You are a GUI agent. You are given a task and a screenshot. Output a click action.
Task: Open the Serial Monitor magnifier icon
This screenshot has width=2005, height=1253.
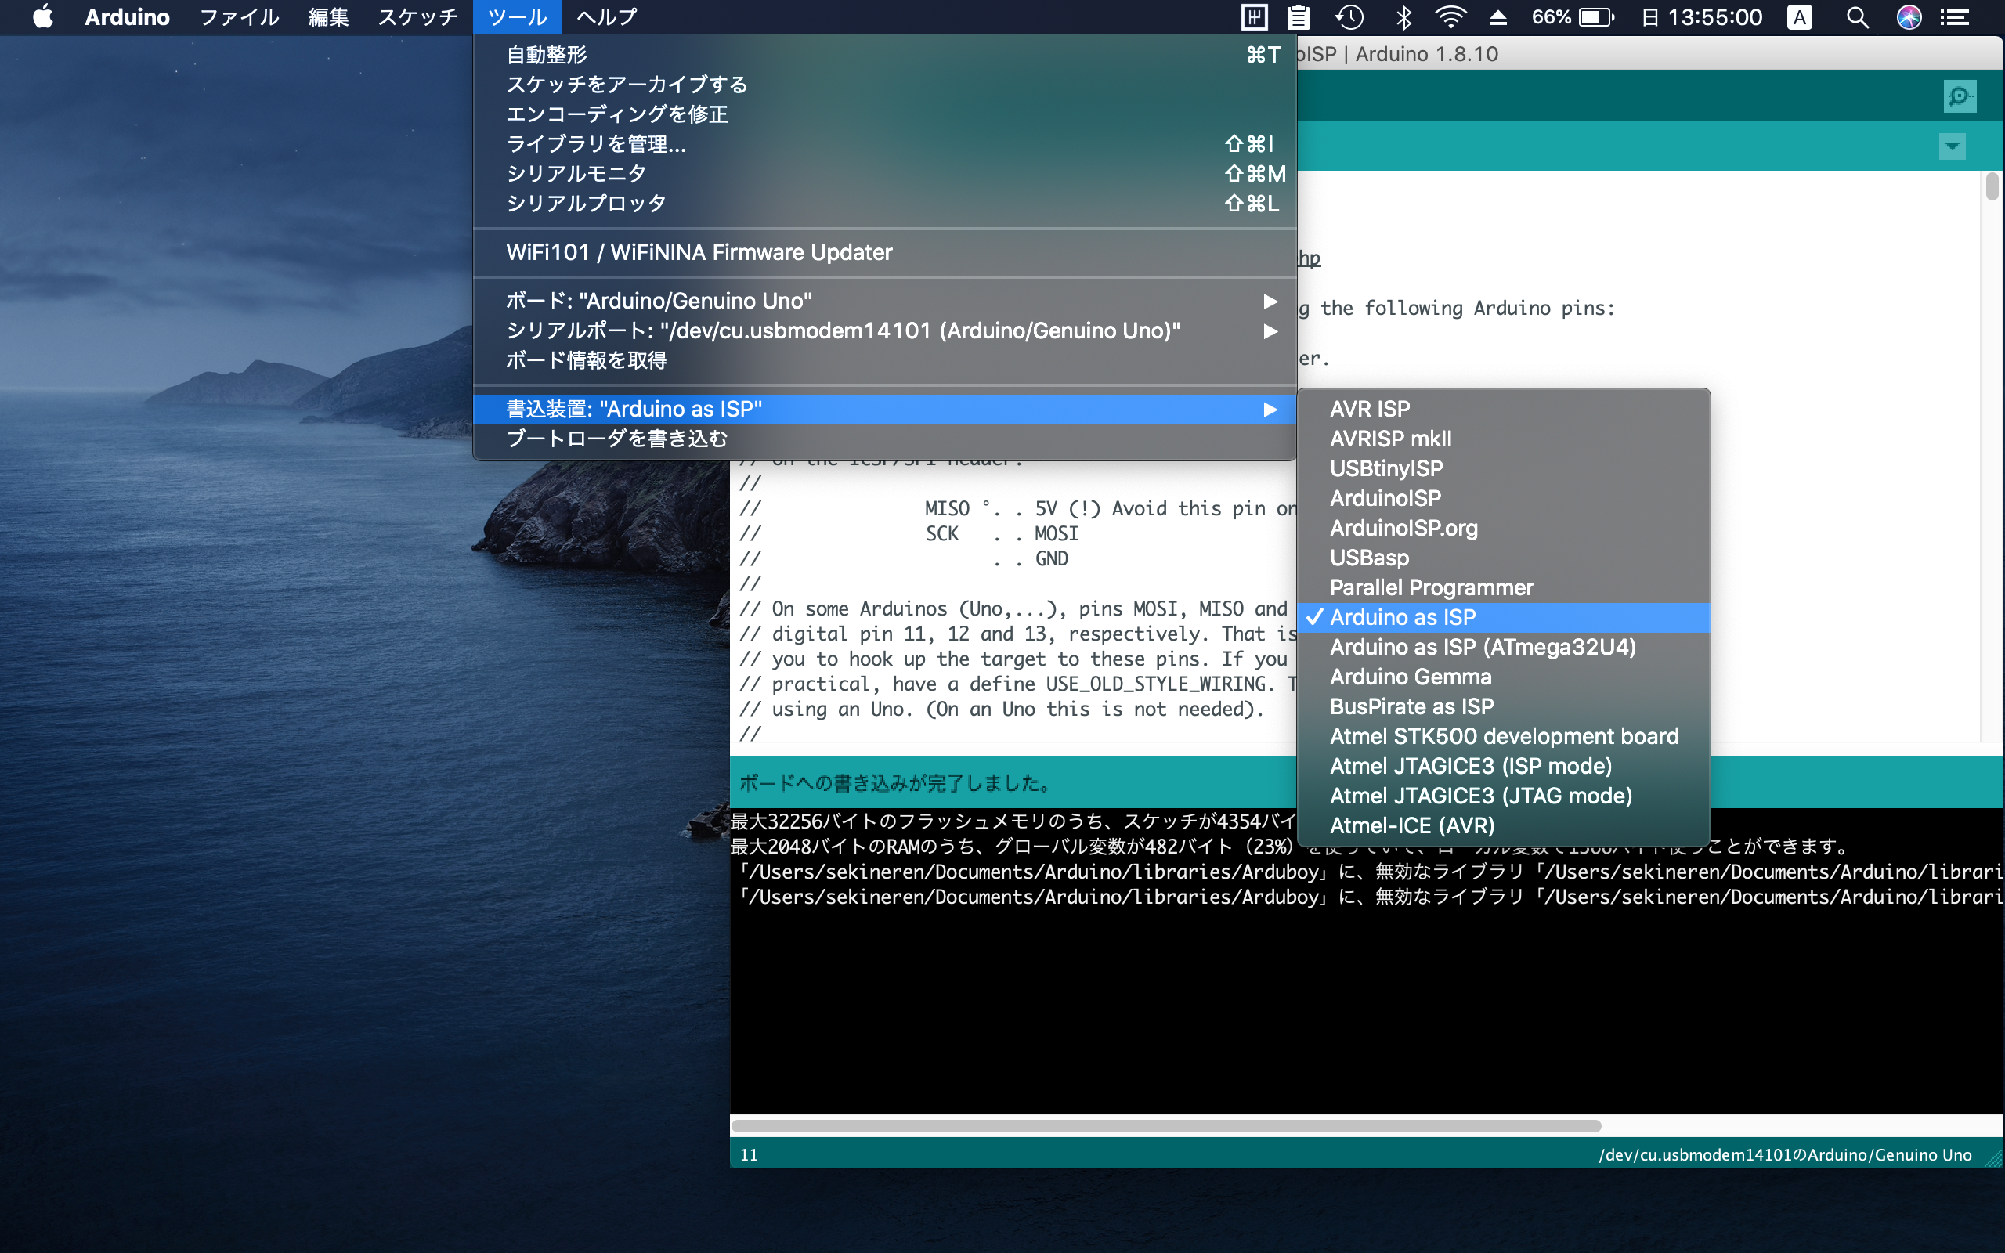coord(1959,96)
